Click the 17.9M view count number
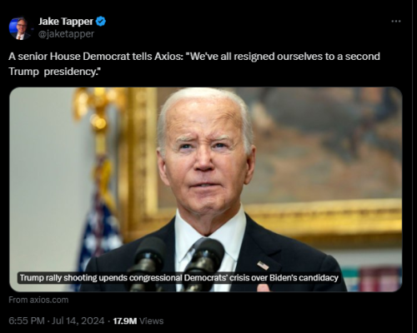 pos(125,321)
